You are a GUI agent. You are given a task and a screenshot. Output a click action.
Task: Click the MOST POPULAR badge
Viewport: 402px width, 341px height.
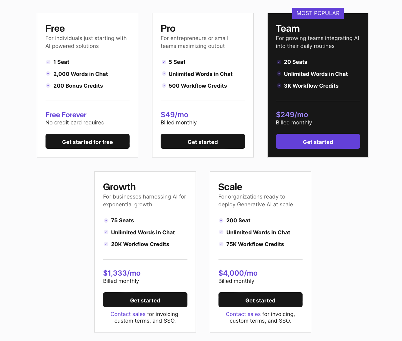[x=318, y=13]
